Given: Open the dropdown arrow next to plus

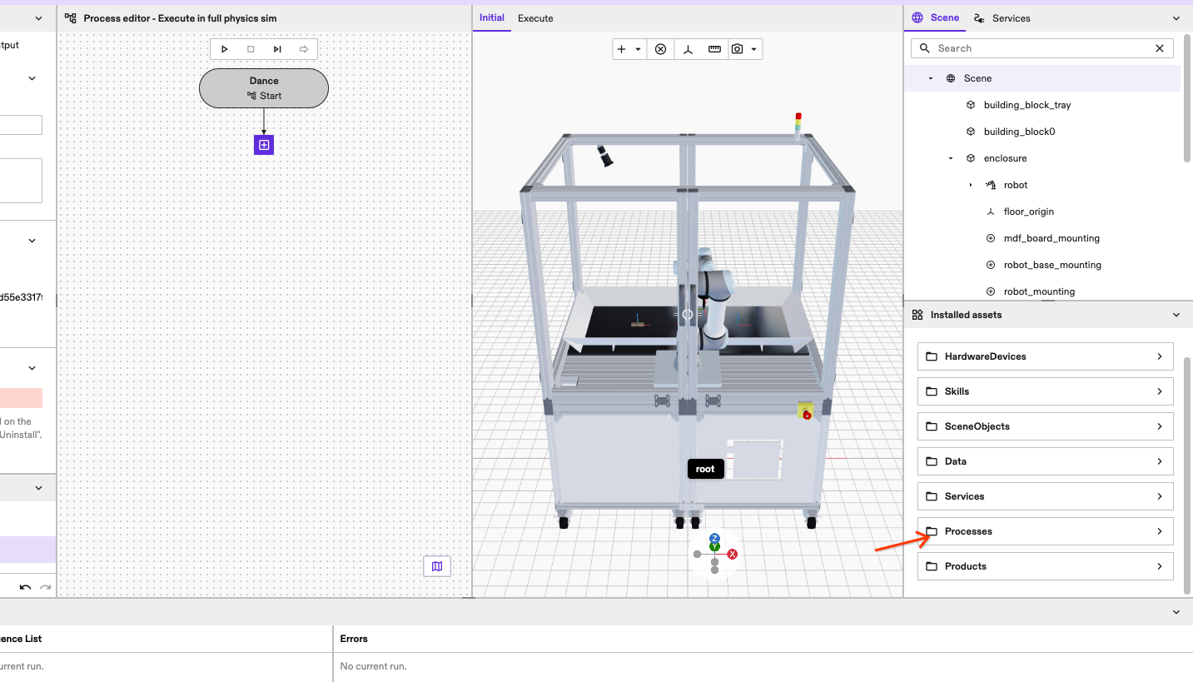Looking at the screenshot, I should (x=639, y=49).
